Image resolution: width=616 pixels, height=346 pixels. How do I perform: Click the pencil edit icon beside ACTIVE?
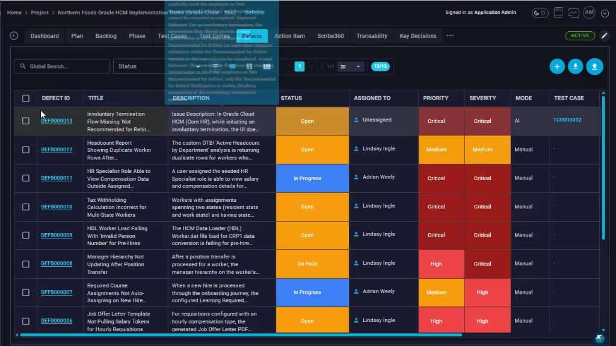(x=604, y=35)
